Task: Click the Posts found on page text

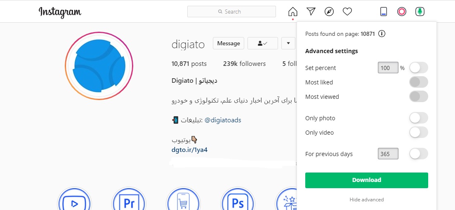Action: [x=340, y=34]
